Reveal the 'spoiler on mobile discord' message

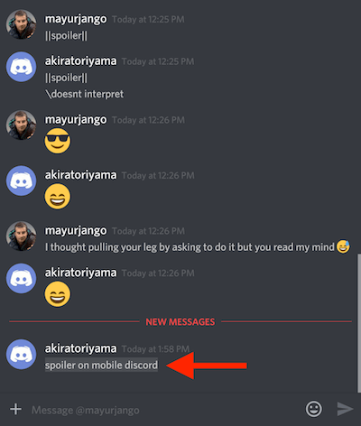point(101,365)
